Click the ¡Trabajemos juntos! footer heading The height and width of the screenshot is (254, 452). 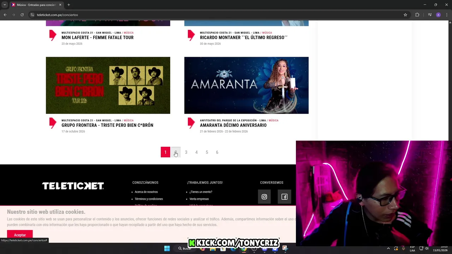tap(205, 183)
